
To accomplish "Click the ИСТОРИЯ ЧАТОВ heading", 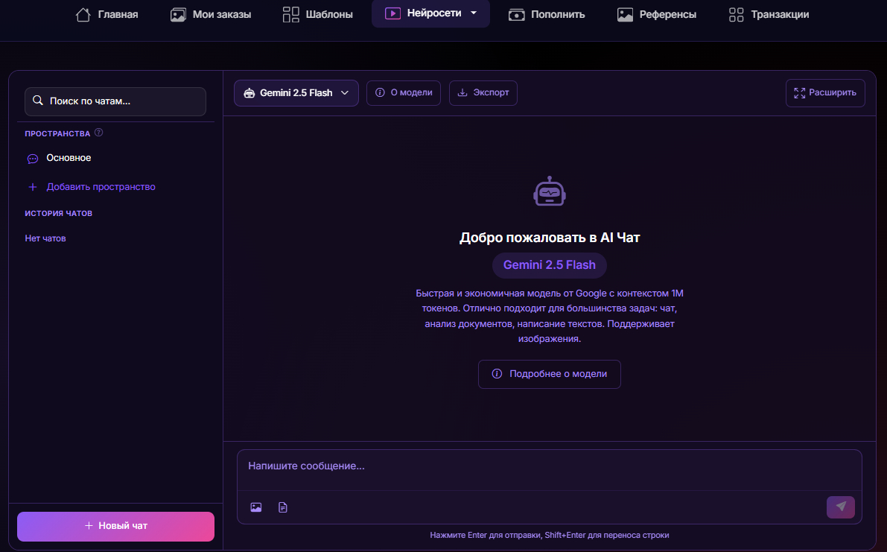I will [58, 213].
